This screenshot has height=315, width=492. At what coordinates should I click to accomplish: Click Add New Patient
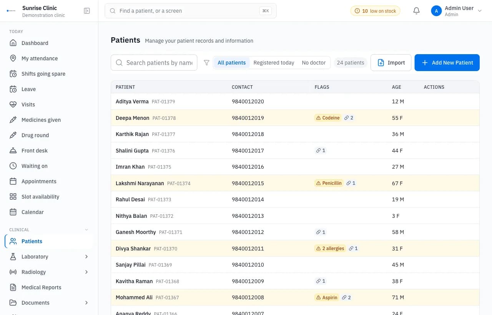coord(447,63)
